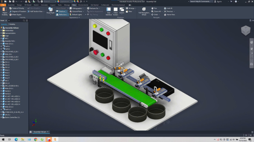Click the New window button

(129, 11)
